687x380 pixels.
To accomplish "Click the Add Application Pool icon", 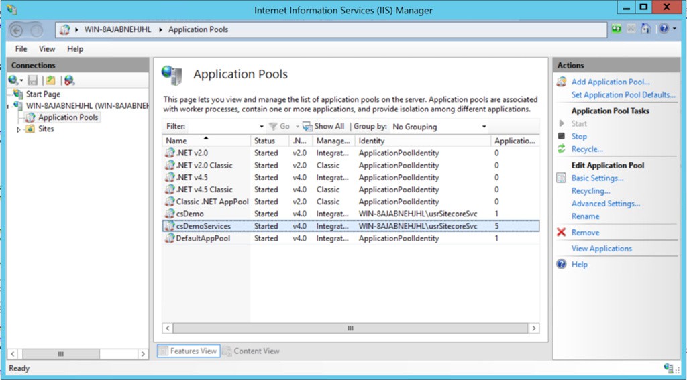I will 562,82.
